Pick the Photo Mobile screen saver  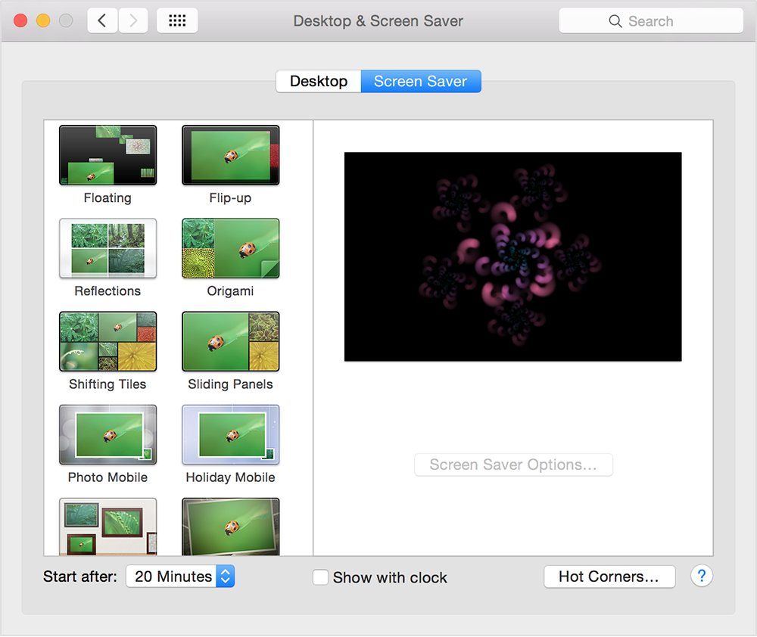tap(107, 434)
